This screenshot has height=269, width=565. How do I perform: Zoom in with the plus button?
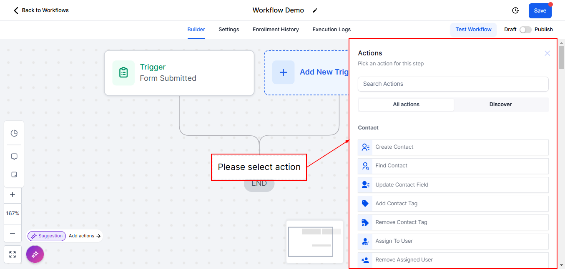[13, 194]
